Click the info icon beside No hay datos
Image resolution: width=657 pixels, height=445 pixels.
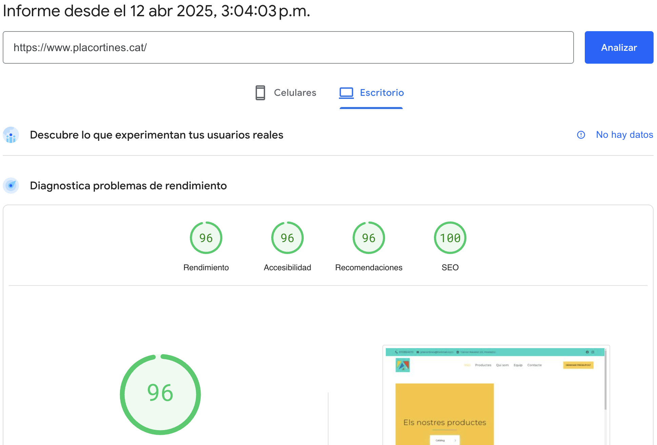(x=581, y=135)
